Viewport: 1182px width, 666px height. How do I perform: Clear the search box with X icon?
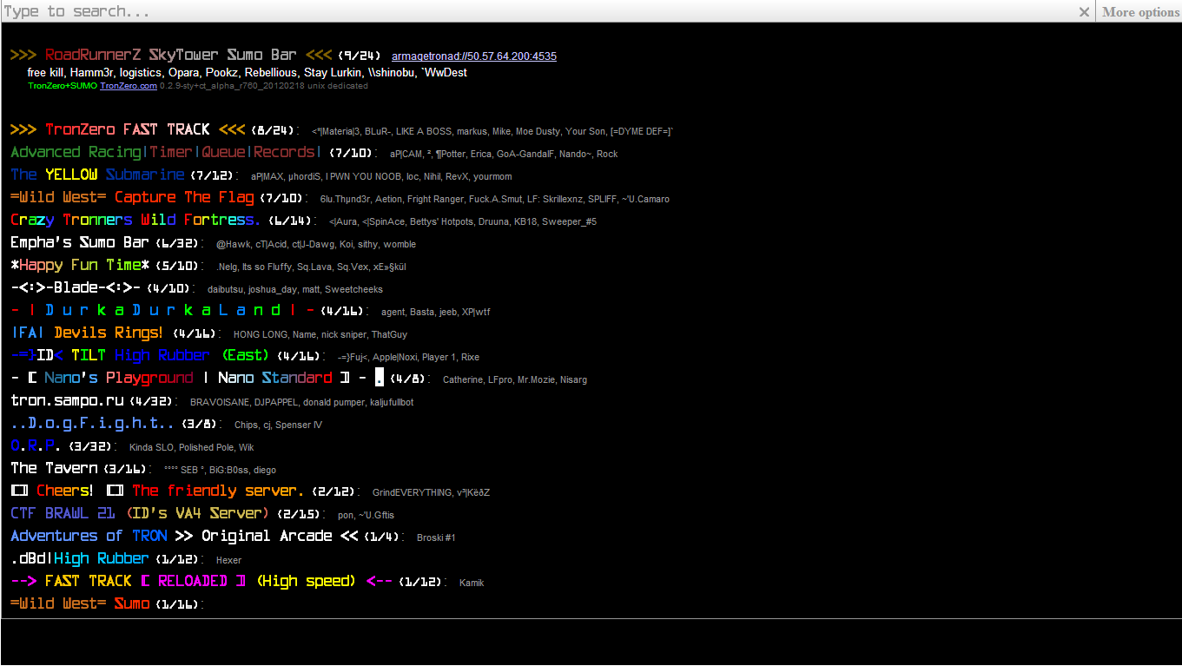[x=1084, y=12]
